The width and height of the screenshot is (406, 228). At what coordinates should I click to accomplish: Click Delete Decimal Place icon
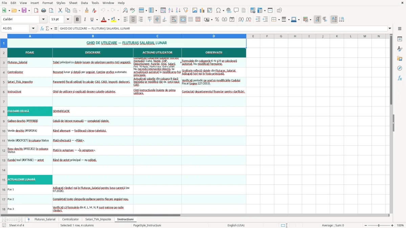coord(249,20)
